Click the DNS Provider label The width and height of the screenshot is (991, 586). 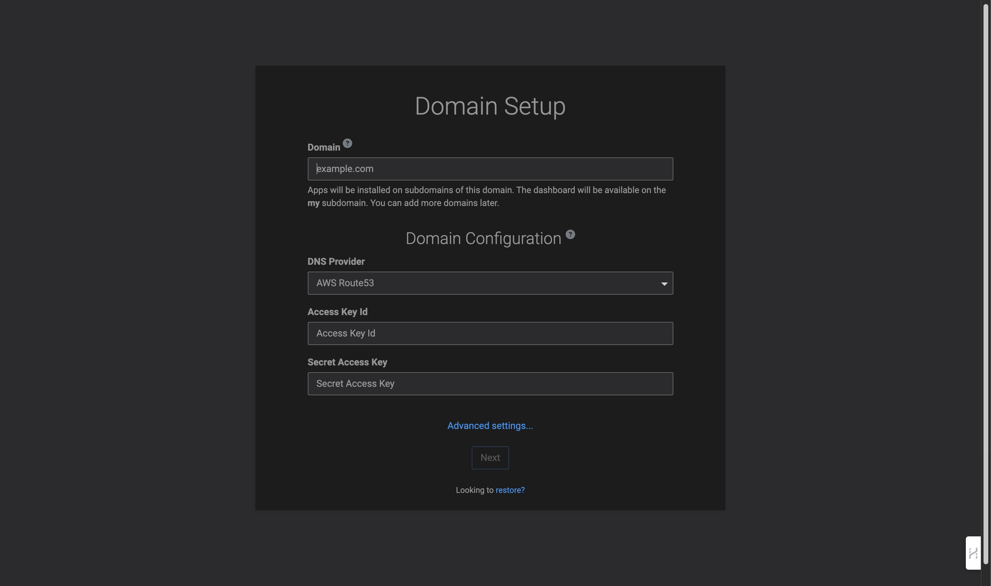click(336, 261)
